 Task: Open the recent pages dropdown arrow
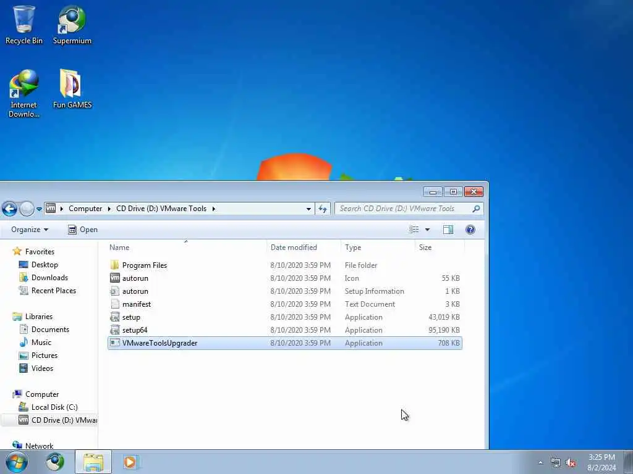[39, 209]
